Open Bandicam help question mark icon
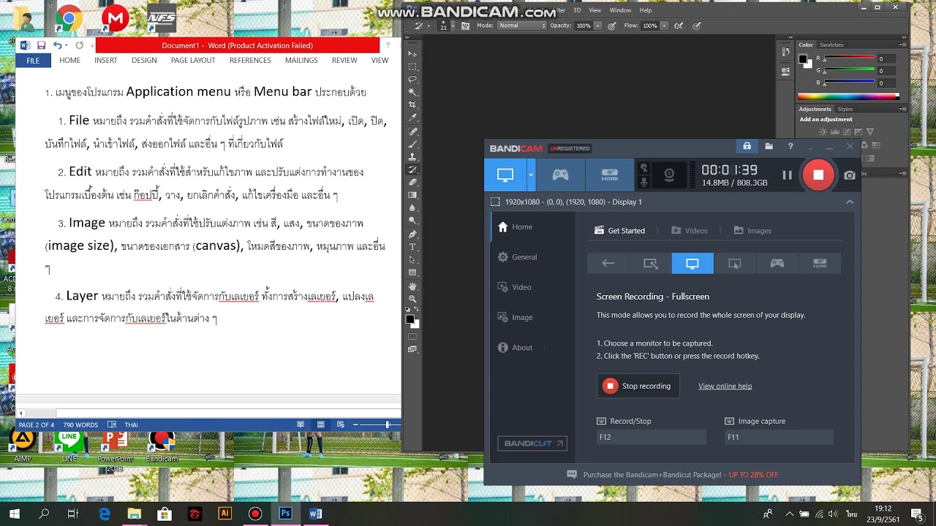 pos(790,146)
